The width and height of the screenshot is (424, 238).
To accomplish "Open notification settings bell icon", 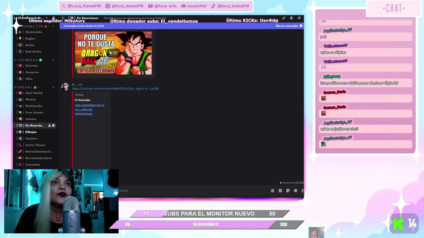I will point(291,18).
